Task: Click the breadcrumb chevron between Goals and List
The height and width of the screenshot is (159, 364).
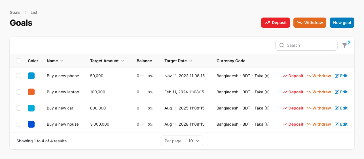Action: point(26,12)
